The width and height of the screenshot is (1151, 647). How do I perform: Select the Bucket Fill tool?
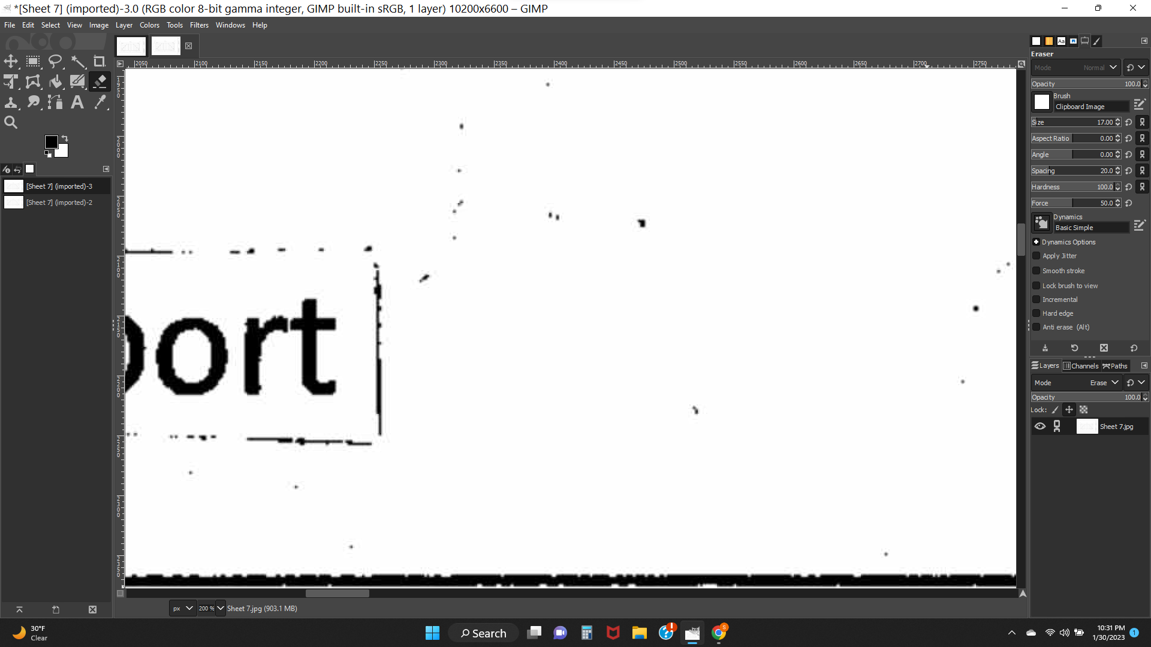55,81
